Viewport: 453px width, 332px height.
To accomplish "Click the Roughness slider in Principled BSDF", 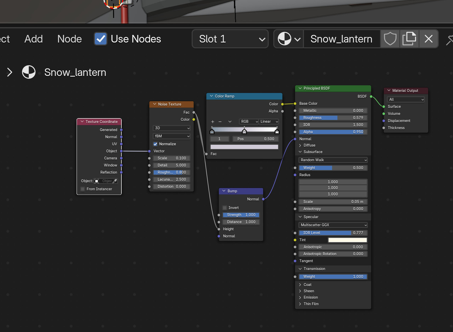I will coord(333,118).
